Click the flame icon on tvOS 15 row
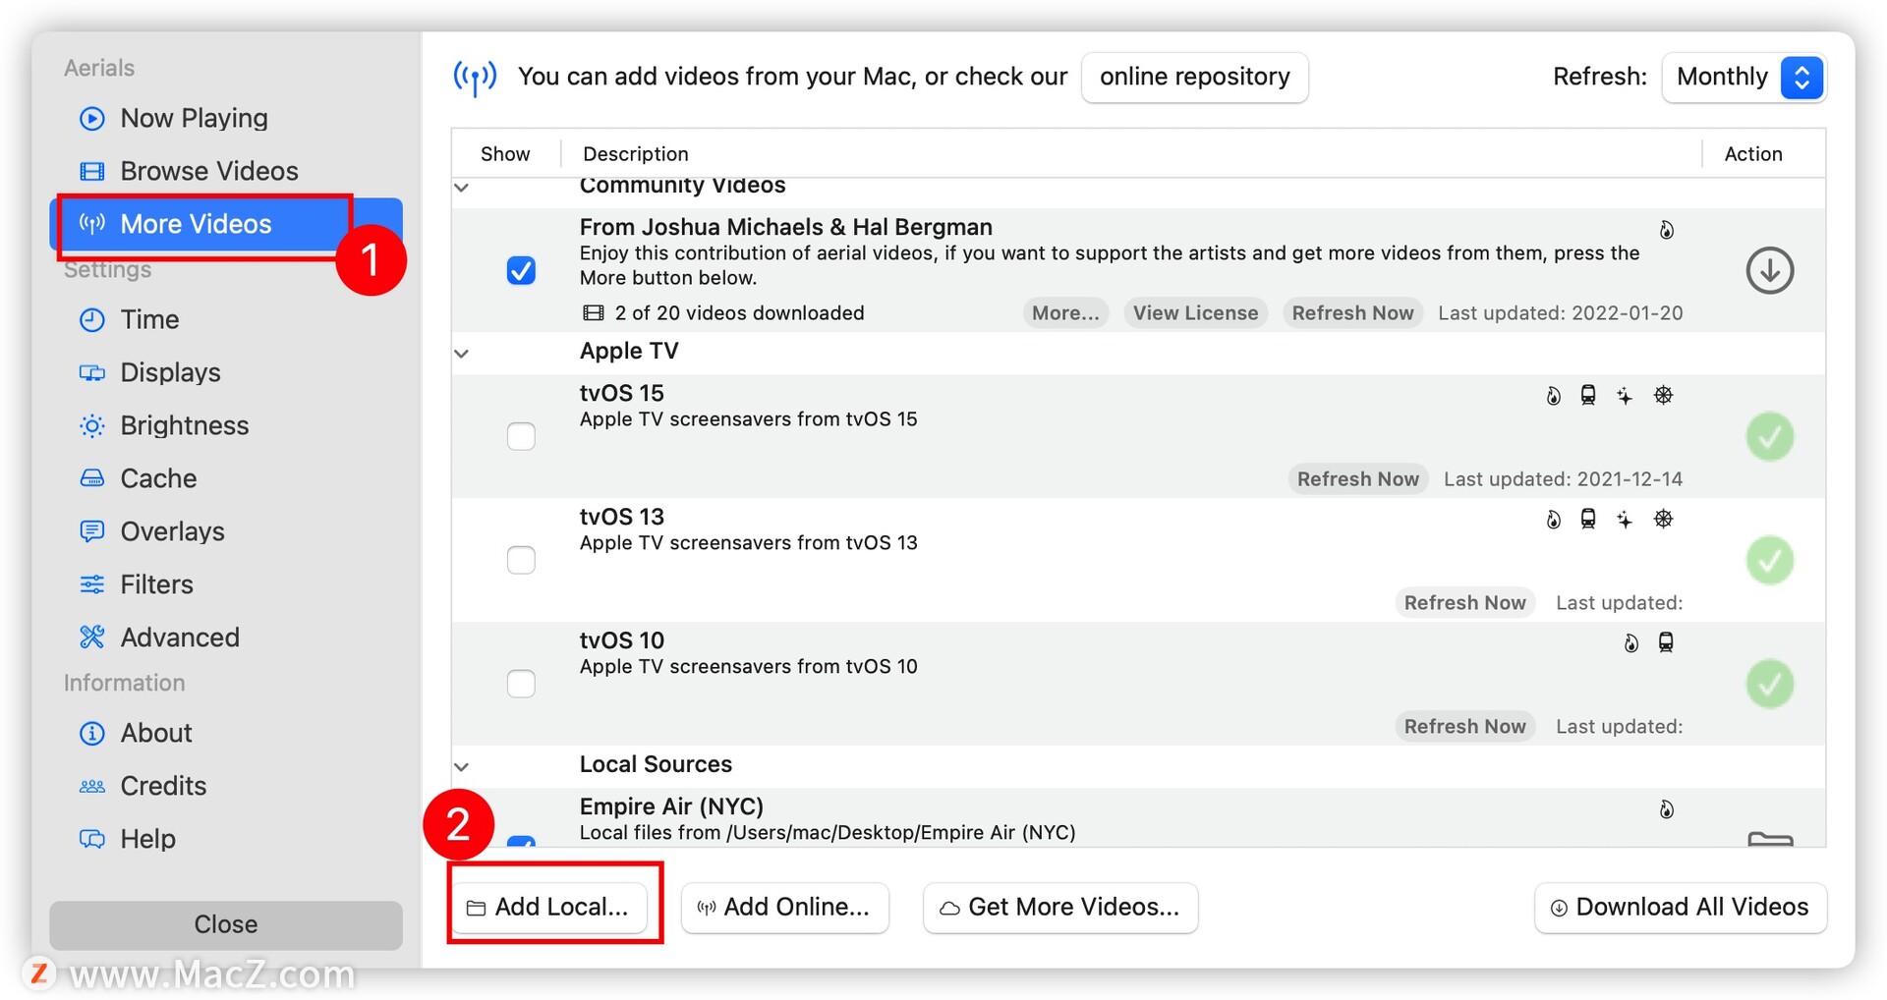Viewport: 1887px width, 1000px height. 1554,396
